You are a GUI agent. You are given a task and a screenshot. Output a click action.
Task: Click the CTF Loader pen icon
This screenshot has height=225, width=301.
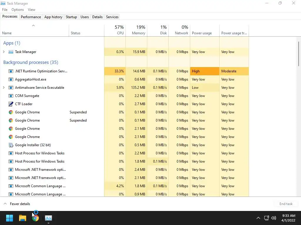pos(11,104)
